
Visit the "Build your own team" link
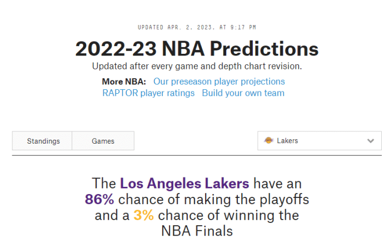coord(243,93)
